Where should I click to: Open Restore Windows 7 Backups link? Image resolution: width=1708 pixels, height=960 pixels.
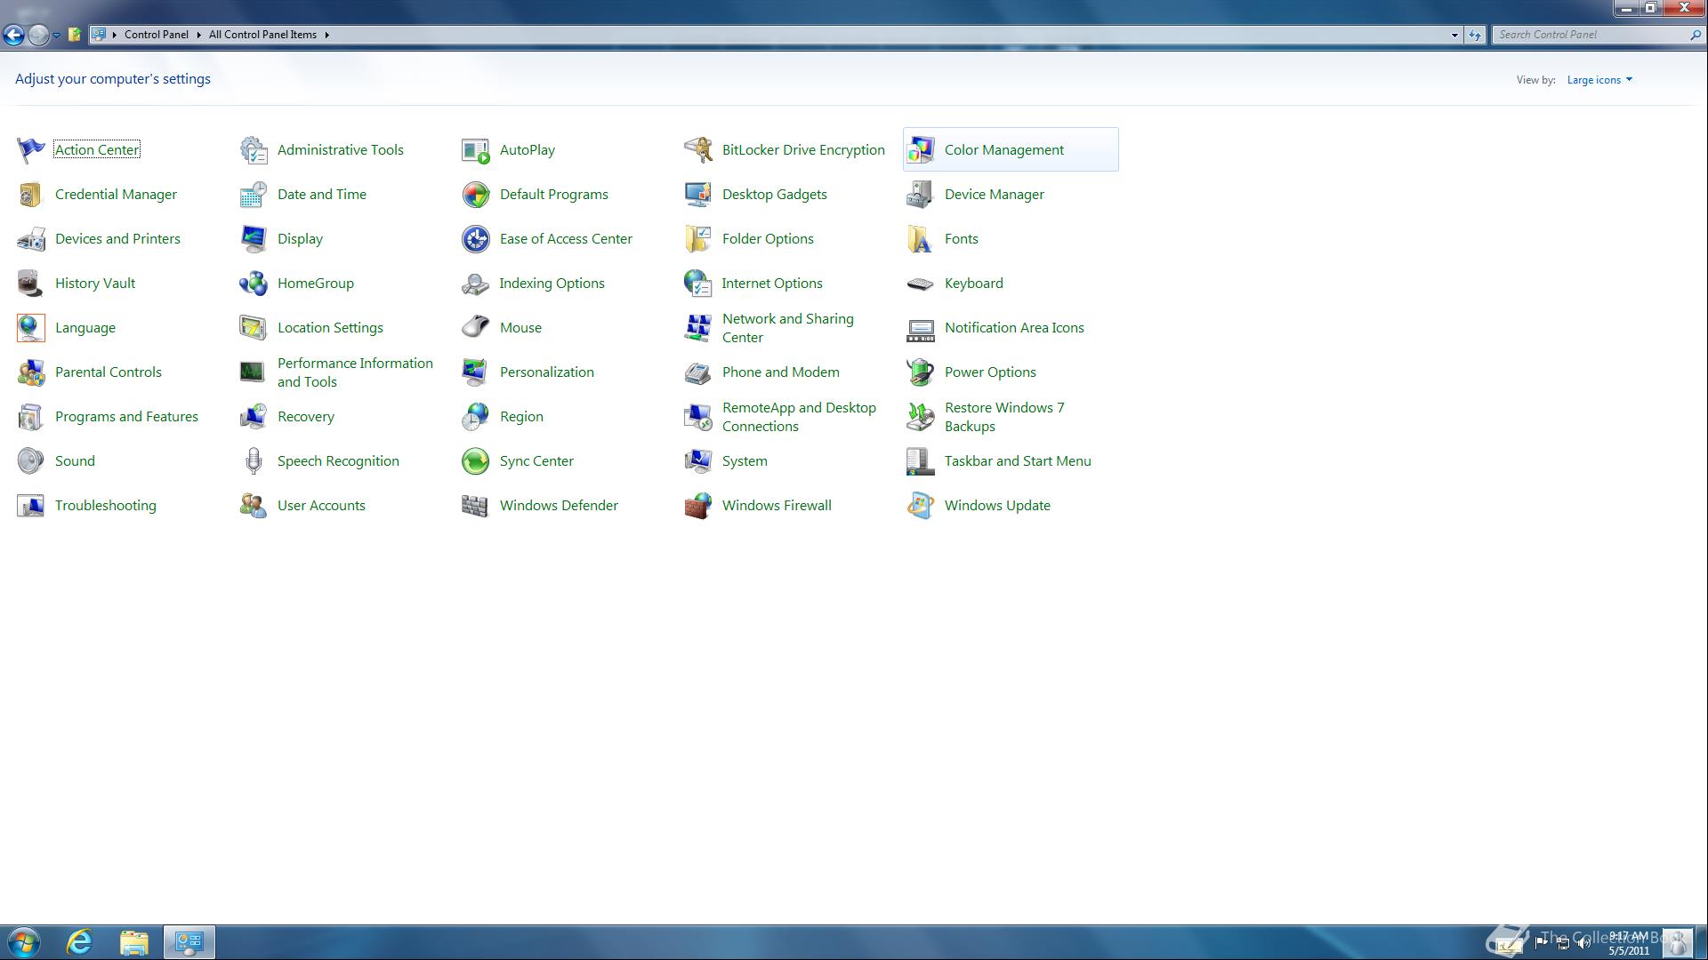point(1004,417)
